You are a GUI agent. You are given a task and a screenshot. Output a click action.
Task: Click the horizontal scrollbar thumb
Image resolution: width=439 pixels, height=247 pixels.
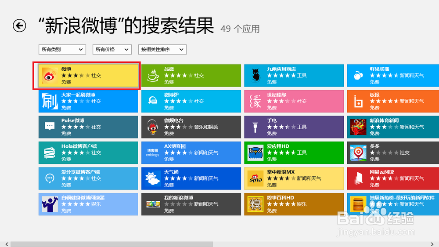[x=112, y=244]
